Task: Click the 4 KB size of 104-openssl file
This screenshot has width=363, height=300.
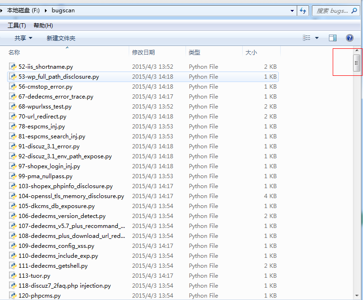Action: click(x=270, y=196)
